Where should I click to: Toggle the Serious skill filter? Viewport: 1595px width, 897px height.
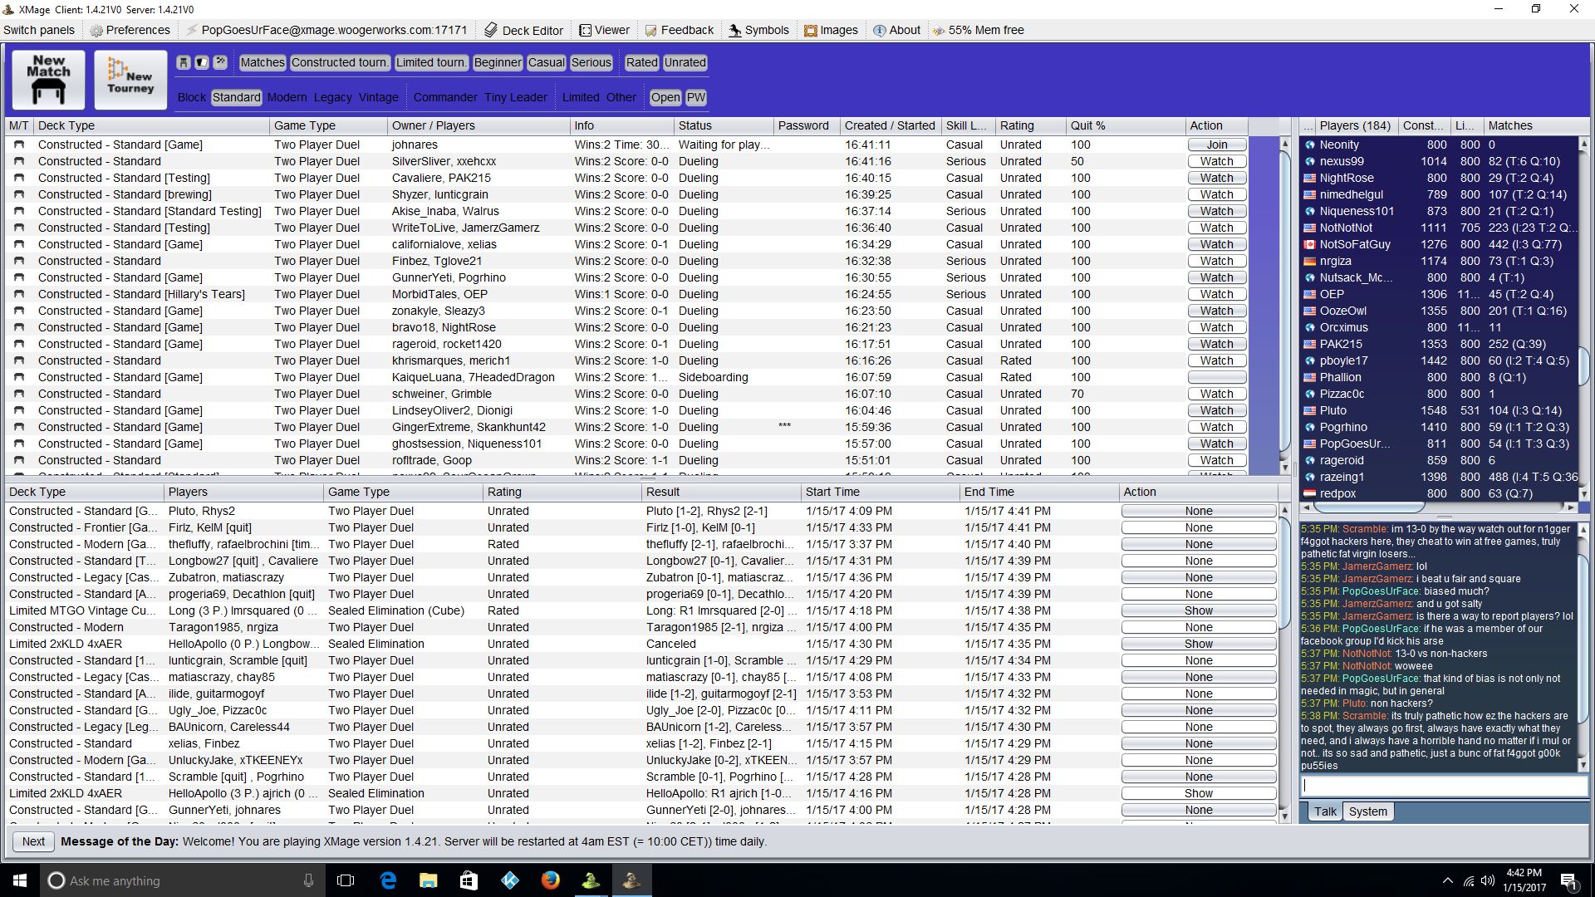click(591, 62)
